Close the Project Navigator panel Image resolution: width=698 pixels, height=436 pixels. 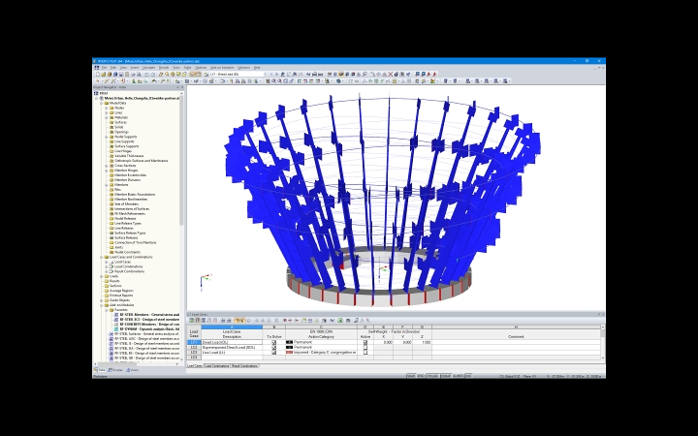coord(182,87)
